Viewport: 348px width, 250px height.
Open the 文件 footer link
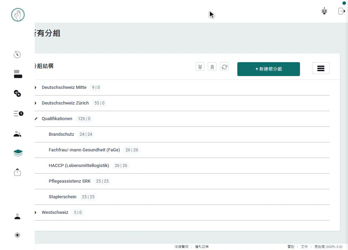[304, 247]
